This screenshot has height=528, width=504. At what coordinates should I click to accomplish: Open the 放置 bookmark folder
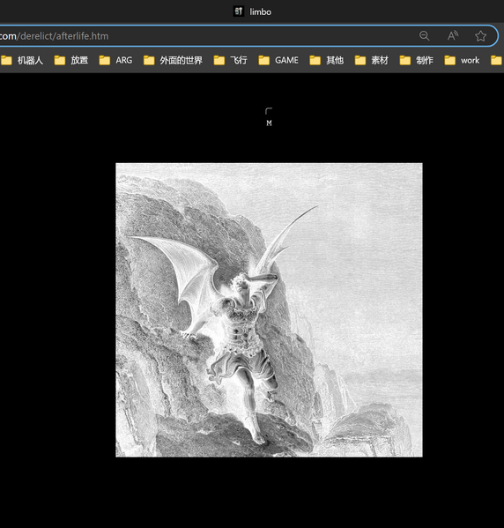(71, 60)
